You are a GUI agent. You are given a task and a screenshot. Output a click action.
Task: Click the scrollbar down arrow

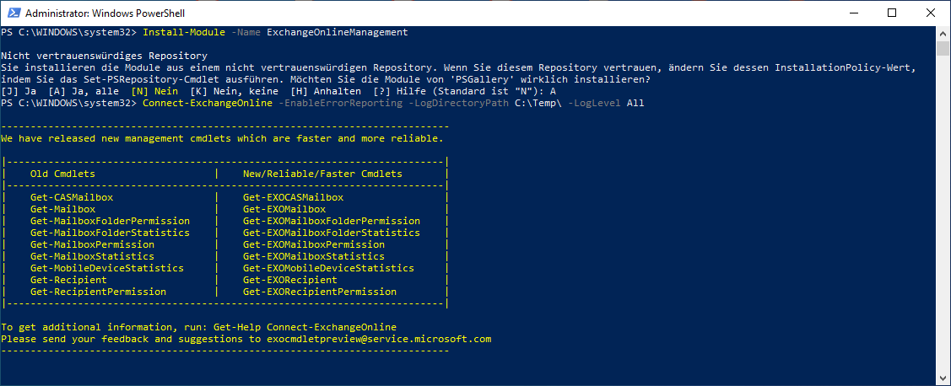pos(943,379)
